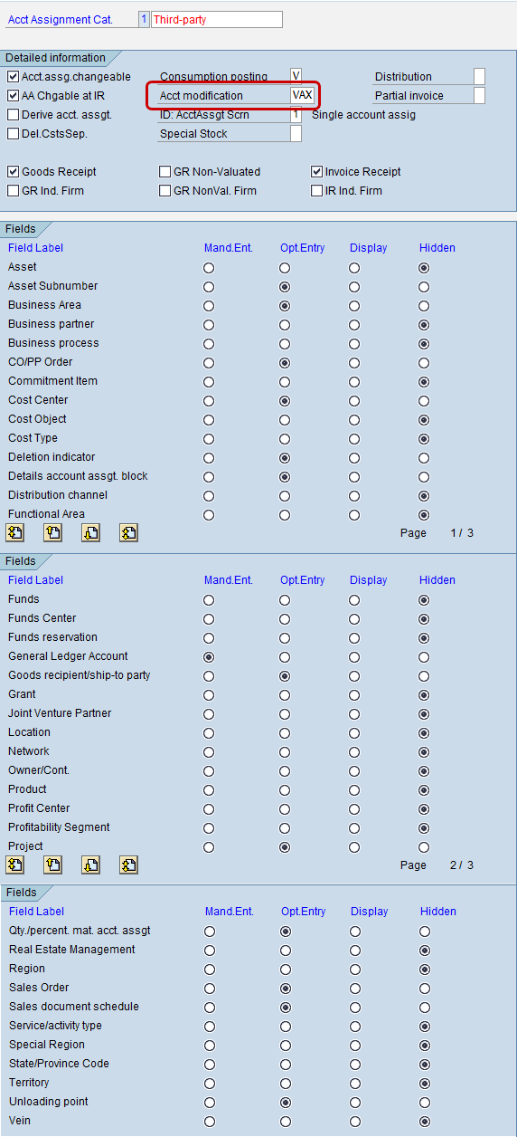Click the Acct modification VAX field
The width and height of the screenshot is (517, 1137).
click(303, 96)
